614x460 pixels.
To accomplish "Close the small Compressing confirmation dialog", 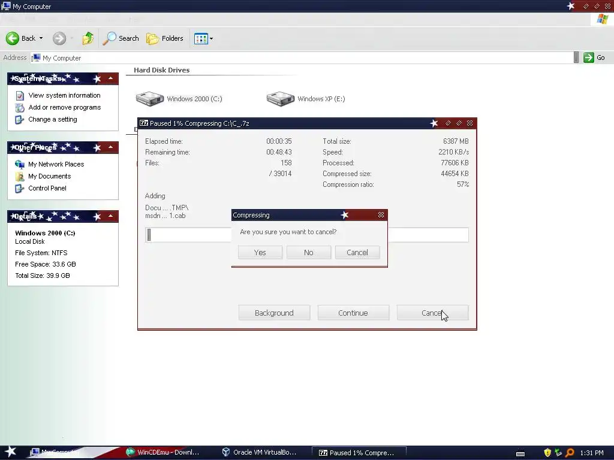I will (x=381, y=215).
